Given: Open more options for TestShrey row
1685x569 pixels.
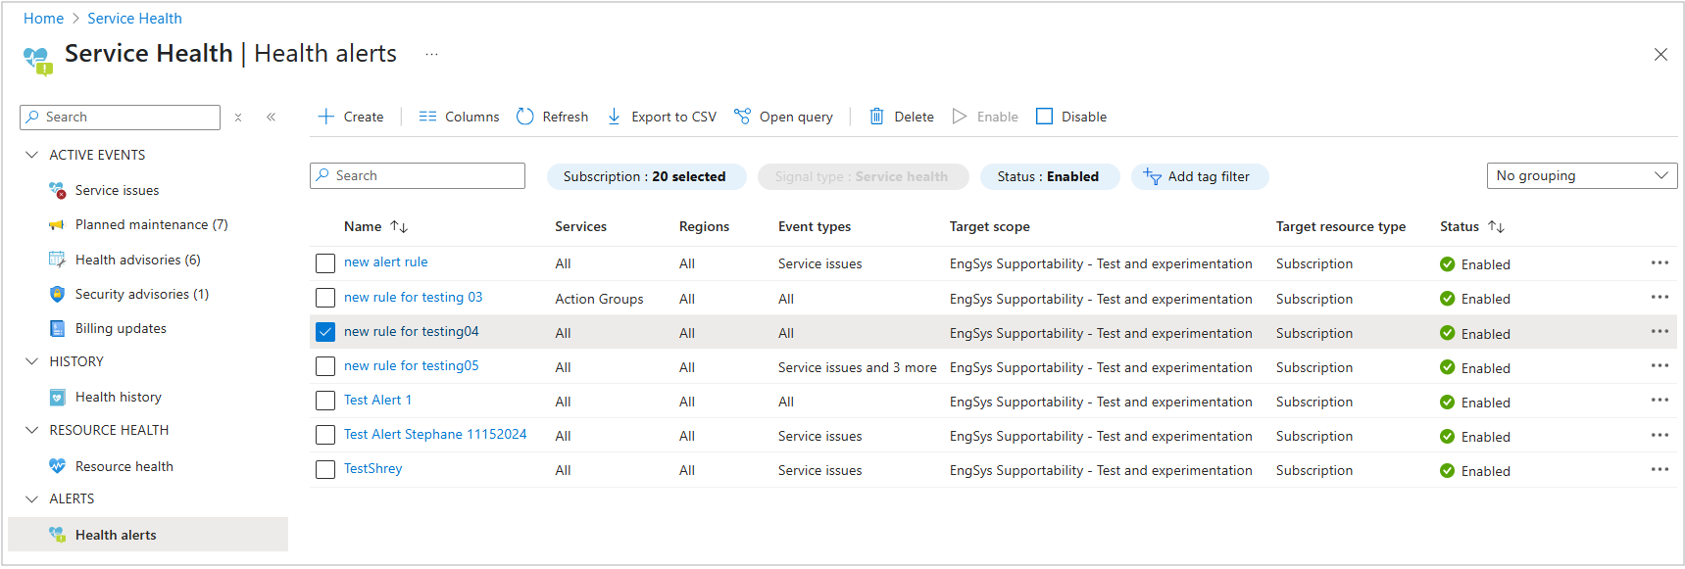Looking at the screenshot, I should [x=1659, y=469].
